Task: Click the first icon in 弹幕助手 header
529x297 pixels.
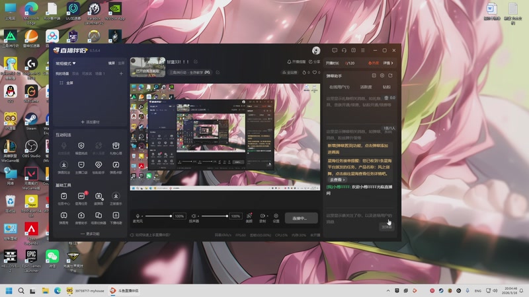Action: tap(374, 75)
